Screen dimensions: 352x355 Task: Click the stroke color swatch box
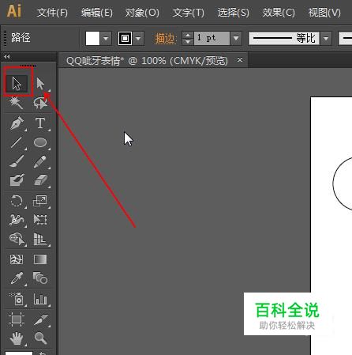[x=125, y=39]
